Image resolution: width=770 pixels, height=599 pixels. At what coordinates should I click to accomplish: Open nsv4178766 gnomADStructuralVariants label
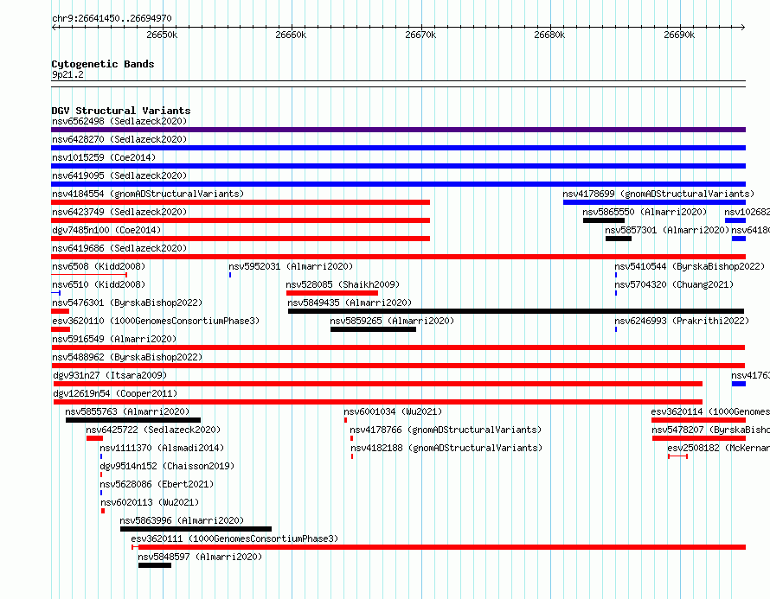[x=446, y=430]
